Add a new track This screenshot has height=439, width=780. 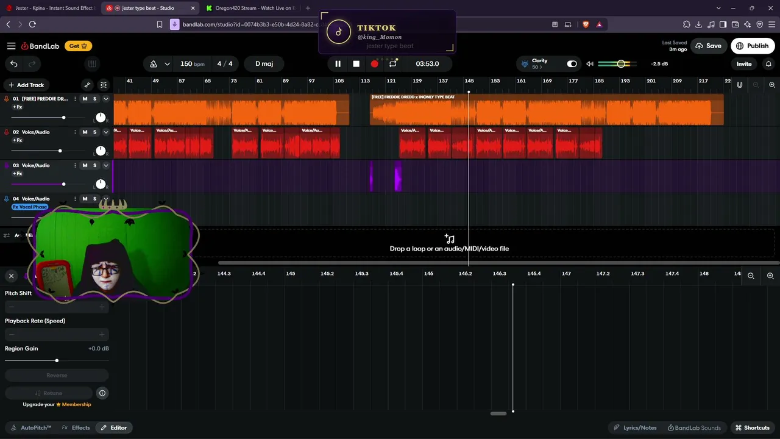tap(26, 85)
